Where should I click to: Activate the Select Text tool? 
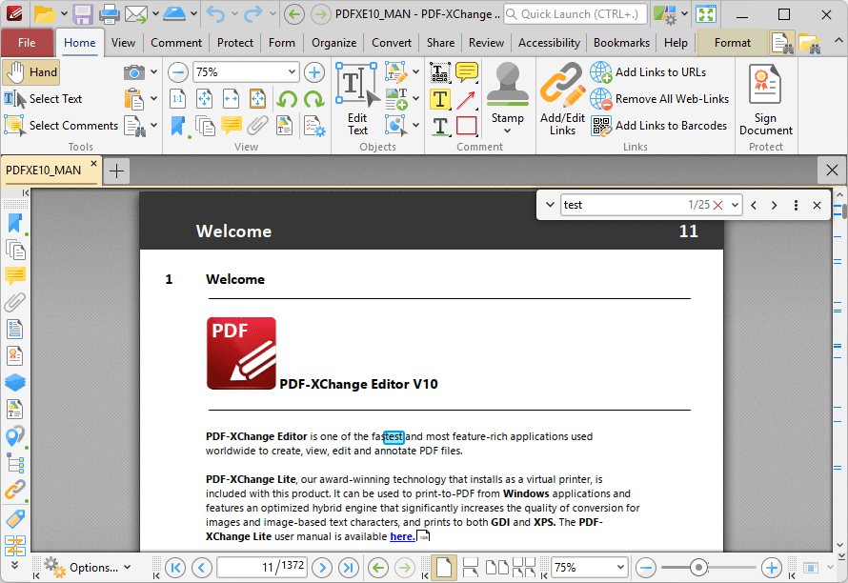[52, 98]
